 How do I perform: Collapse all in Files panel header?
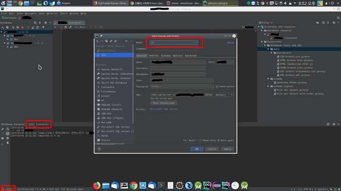[x=328, y=23]
